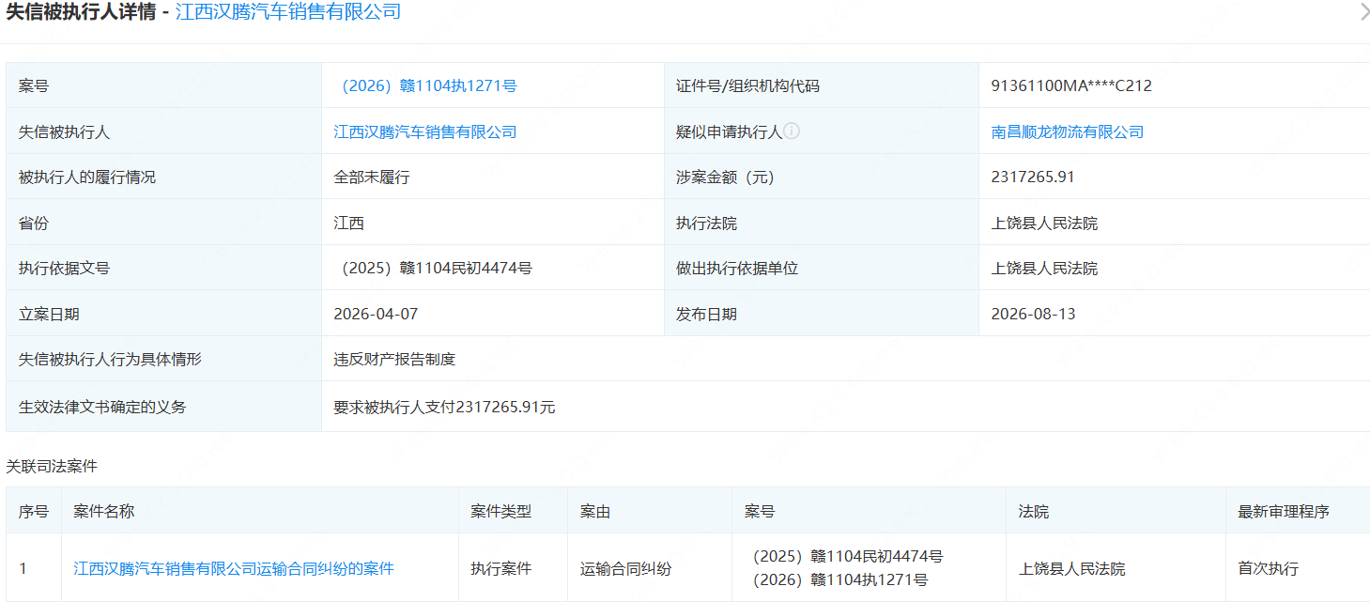Image resolution: width=1370 pixels, height=602 pixels.
Task: Open the info icon beside 疑似申请执行人
Action: coord(792,131)
